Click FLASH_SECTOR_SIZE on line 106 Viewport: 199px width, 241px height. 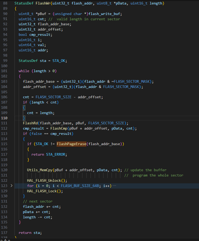[x=53, y=97]
